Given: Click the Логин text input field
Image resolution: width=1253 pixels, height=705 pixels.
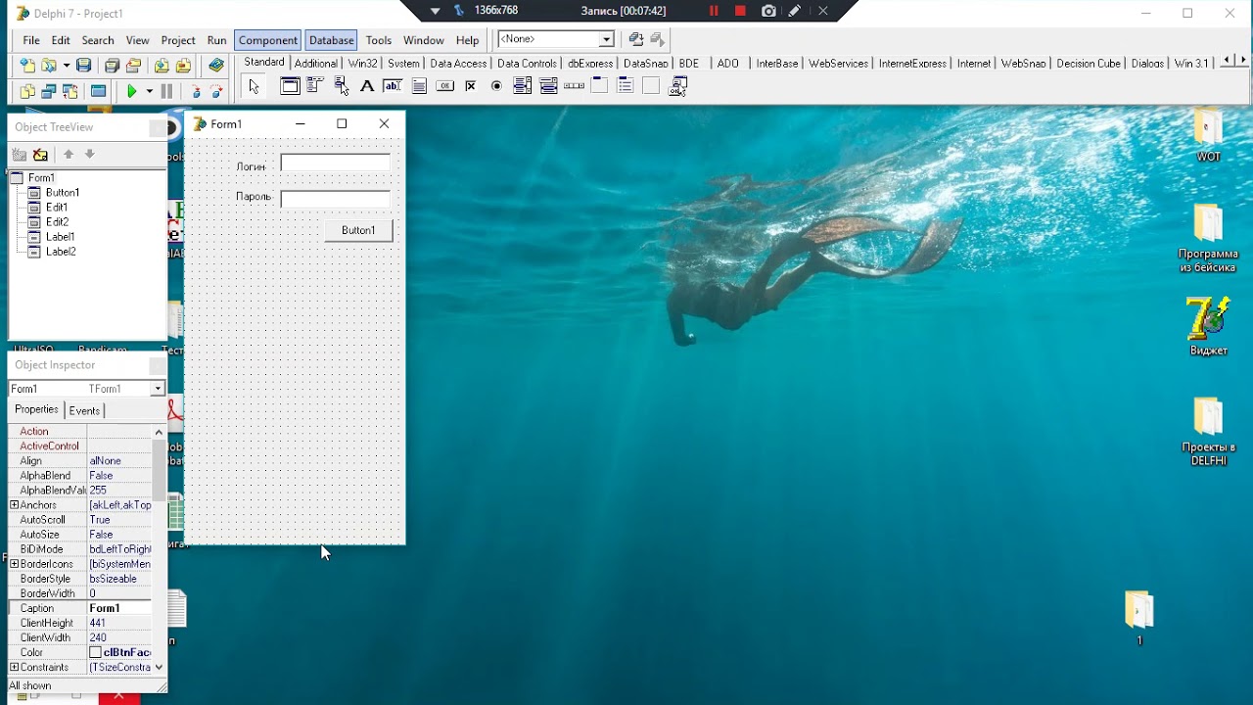Looking at the screenshot, I should [335, 164].
